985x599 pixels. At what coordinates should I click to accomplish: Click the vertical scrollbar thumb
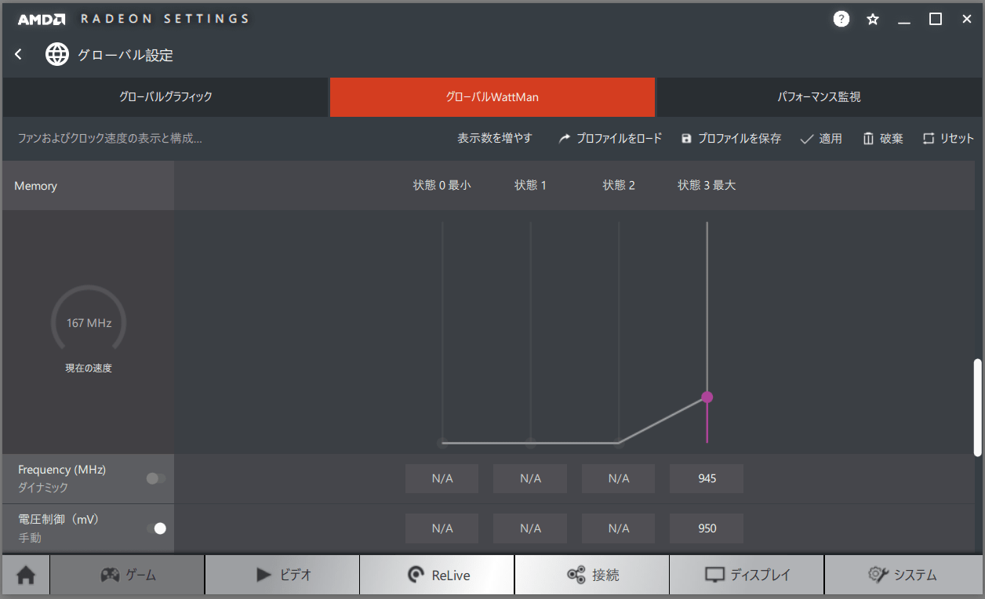point(977,408)
